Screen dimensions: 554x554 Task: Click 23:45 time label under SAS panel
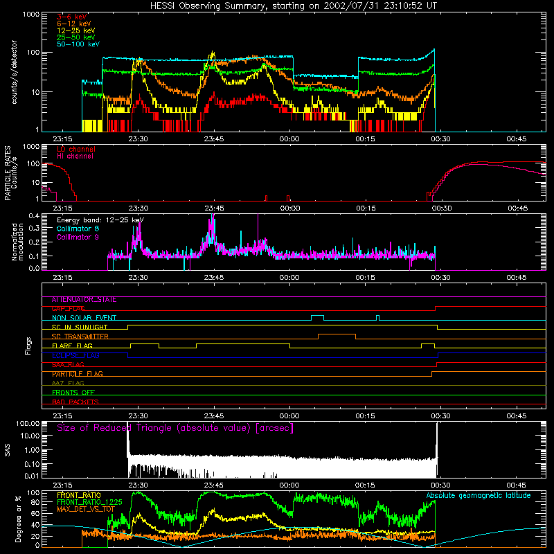pyautogui.click(x=213, y=485)
